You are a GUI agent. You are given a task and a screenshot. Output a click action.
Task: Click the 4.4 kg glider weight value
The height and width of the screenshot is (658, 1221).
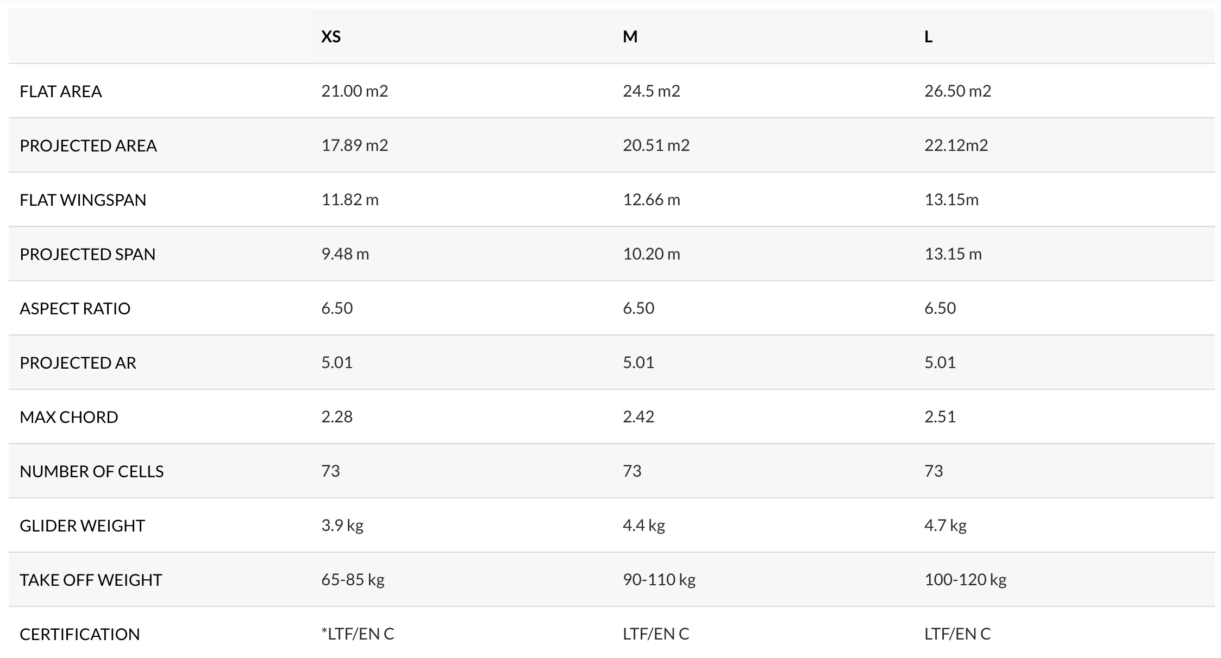(644, 525)
